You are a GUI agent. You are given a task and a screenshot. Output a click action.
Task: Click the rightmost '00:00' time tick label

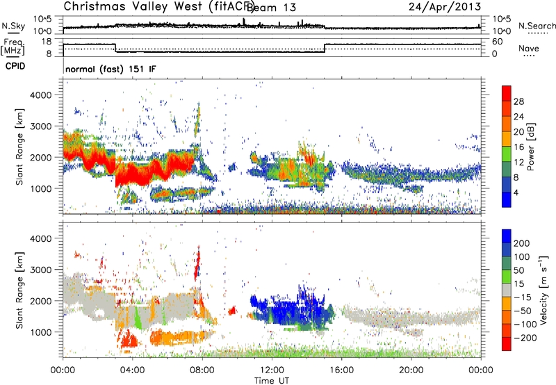coord(481,370)
